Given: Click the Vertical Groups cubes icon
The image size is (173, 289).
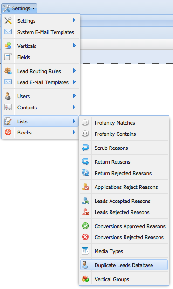Looking at the screenshot, I should tap(85, 279).
